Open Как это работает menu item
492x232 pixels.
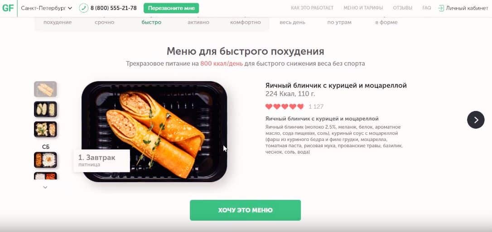coord(312,8)
